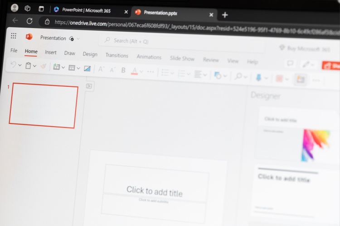Select slide 1 thumbnail in the panel
This screenshot has height=226, width=340.
tap(44, 105)
